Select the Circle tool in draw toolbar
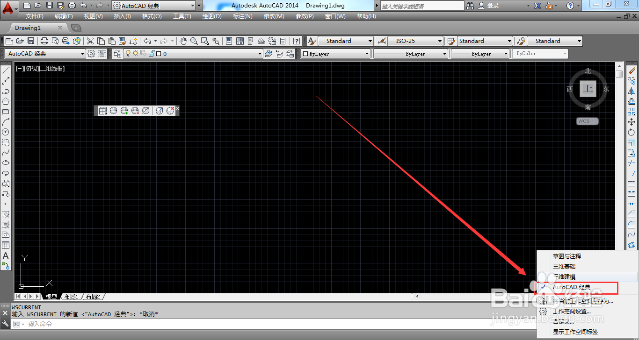Image resolution: width=639 pixels, height=340 pixels. (x=6, y=132)
